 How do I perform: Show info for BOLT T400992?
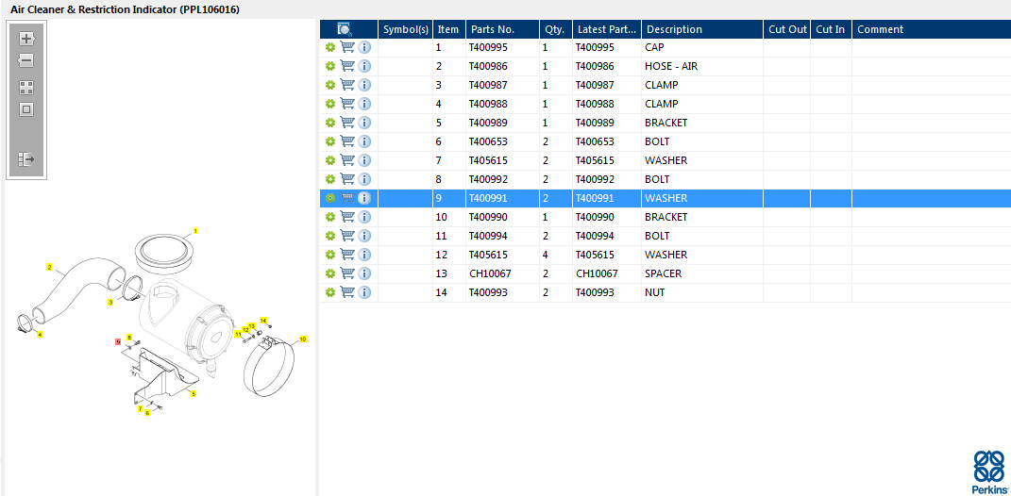tap(364, 179)
